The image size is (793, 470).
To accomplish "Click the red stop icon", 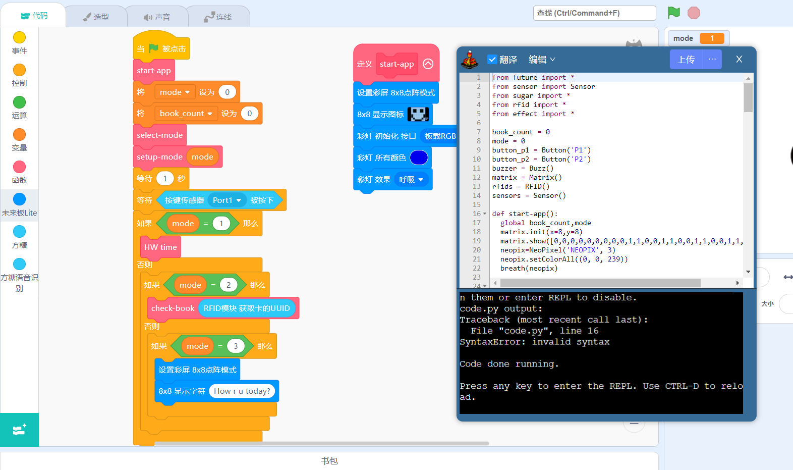I will click(x=694, y=13).
